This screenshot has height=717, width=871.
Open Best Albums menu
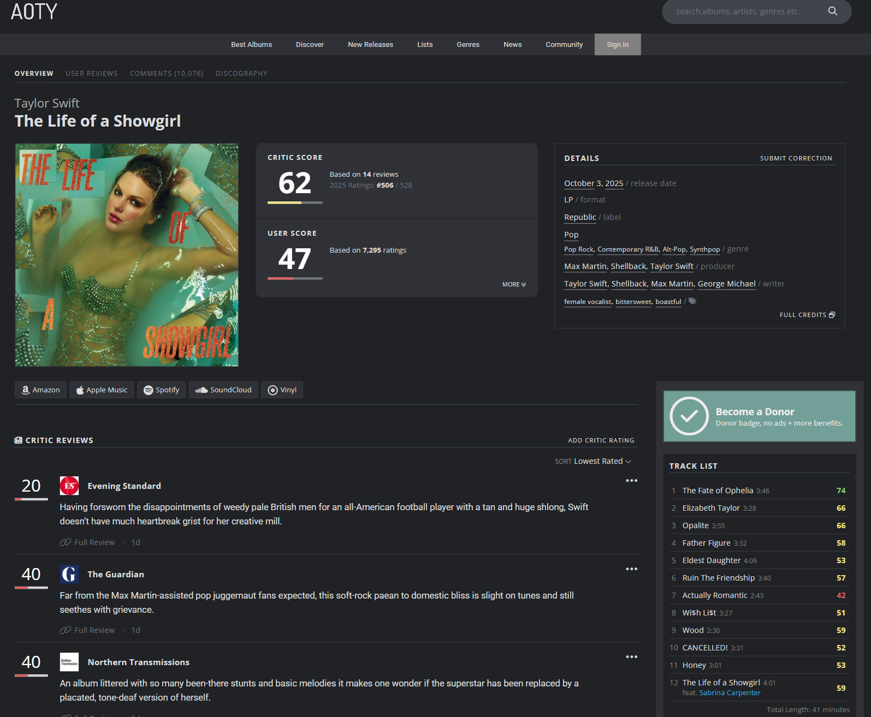251,45
